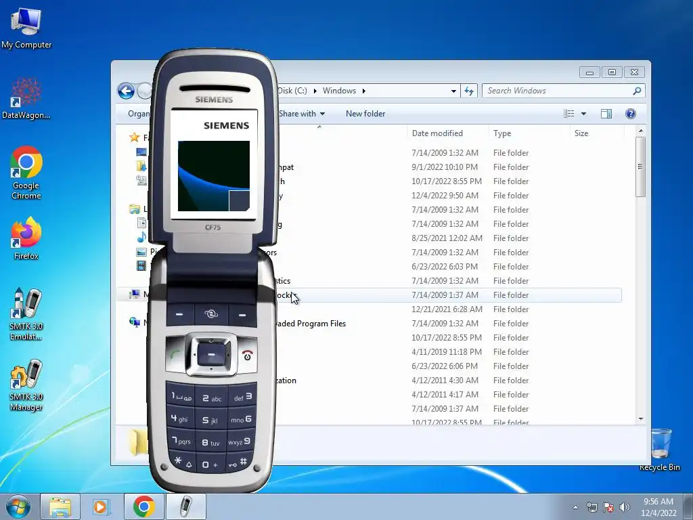Click the phone's center navigation key
The image size is (693, 520).
tap(211, 355)
